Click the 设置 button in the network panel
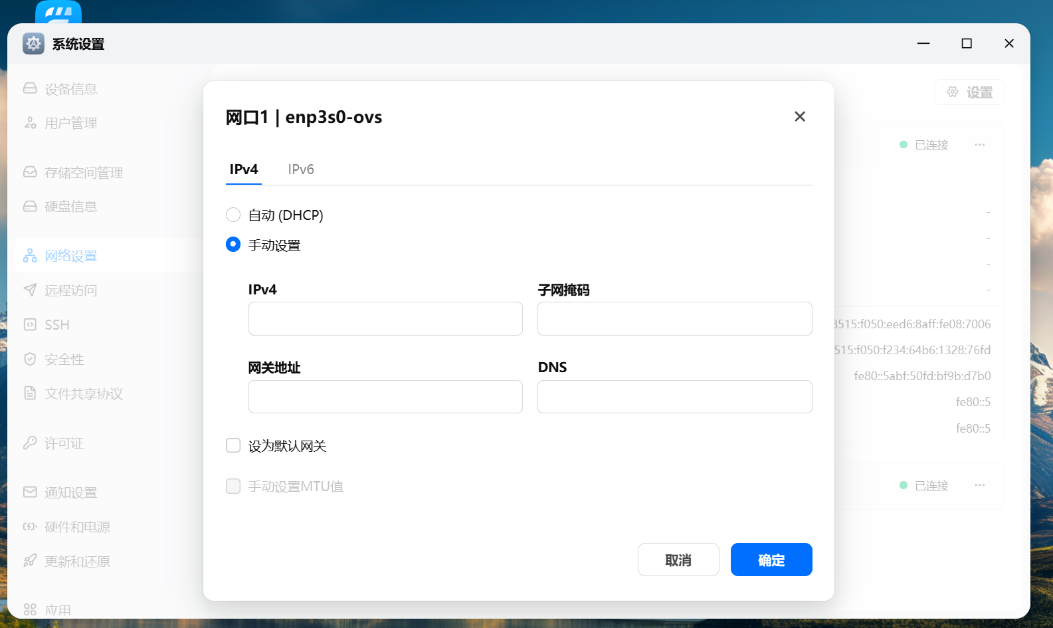1053x628 pixels. click(x=969, y=92)
